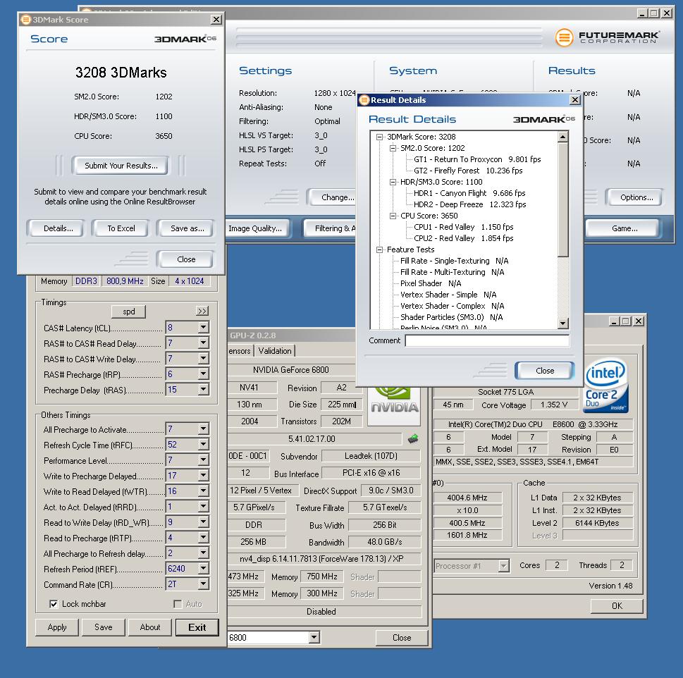The image size is (683, 678).
Task: Click the Comment input field
Action: [487, 340]
